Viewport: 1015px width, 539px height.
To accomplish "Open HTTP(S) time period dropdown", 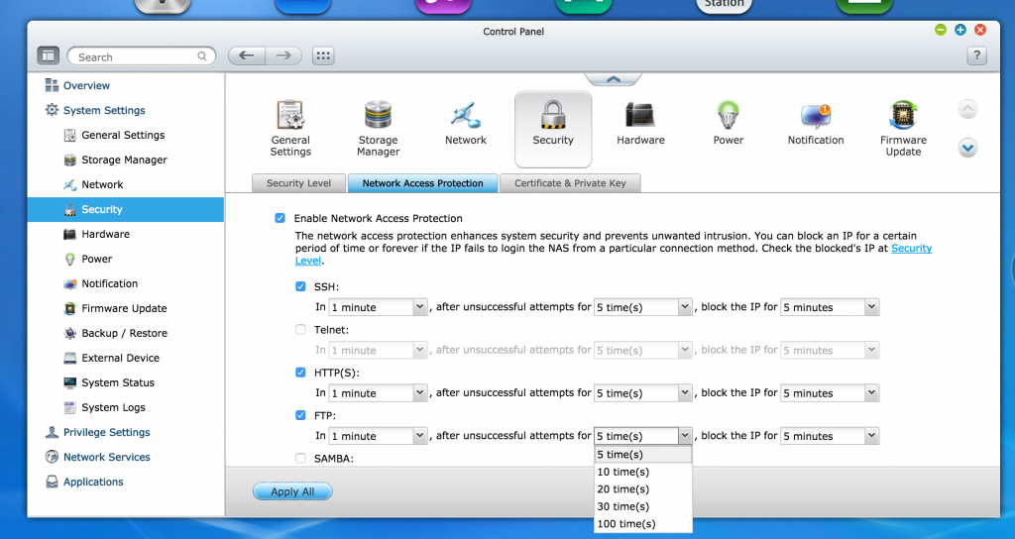I will 378,393.
